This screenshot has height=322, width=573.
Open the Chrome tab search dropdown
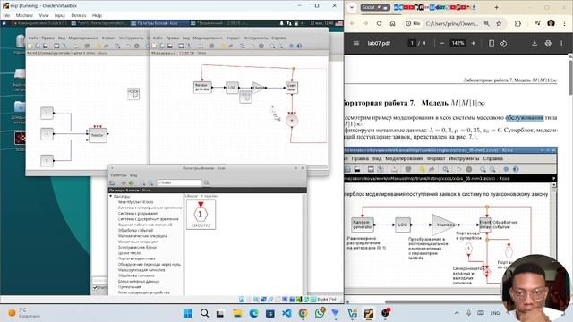coord(352,7)
